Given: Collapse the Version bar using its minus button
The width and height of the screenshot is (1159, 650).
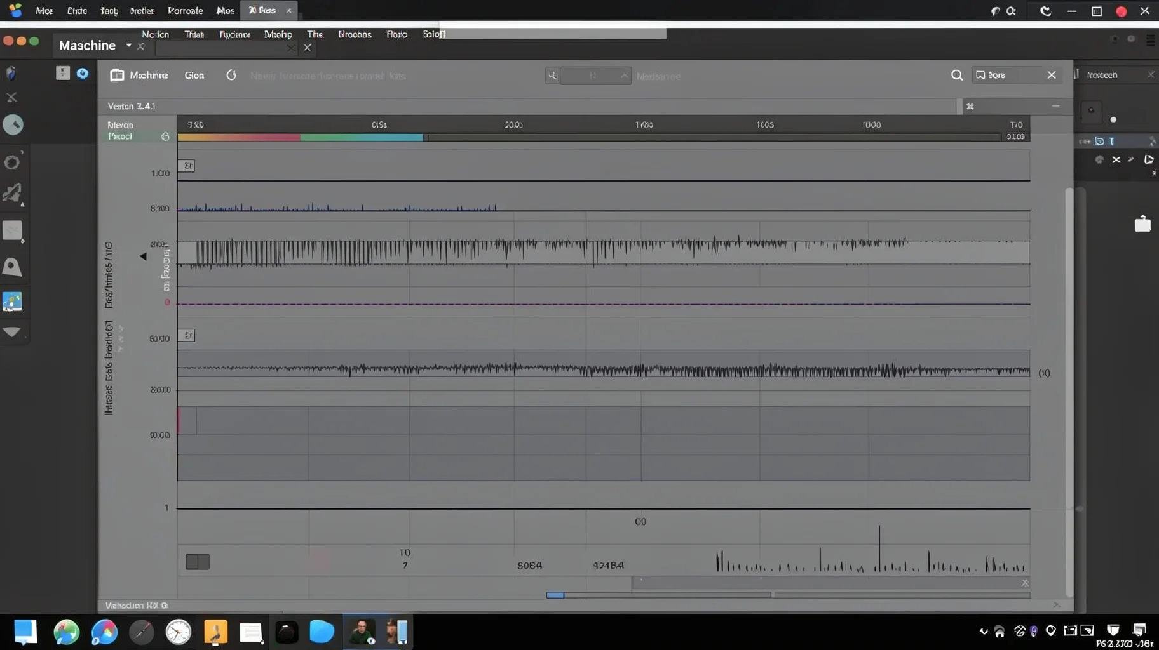Looking at the screenshot, I should point(1055,106).
